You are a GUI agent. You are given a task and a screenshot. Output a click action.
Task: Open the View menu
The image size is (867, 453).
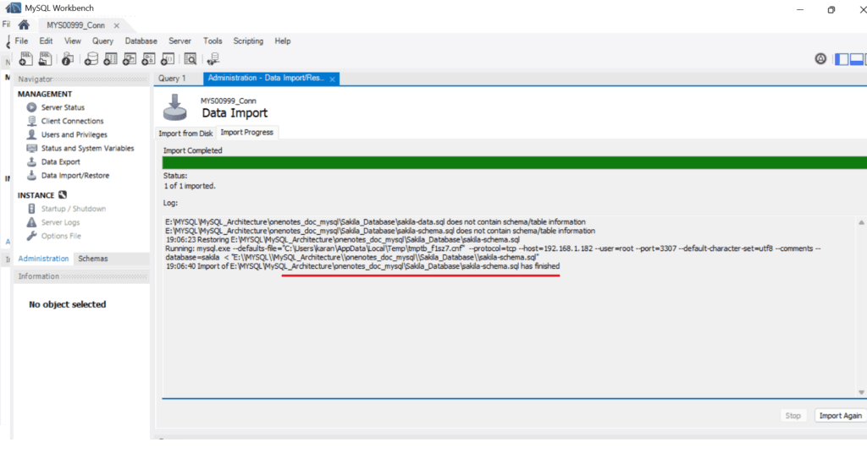pyautogui.click(x=73, y=41)
